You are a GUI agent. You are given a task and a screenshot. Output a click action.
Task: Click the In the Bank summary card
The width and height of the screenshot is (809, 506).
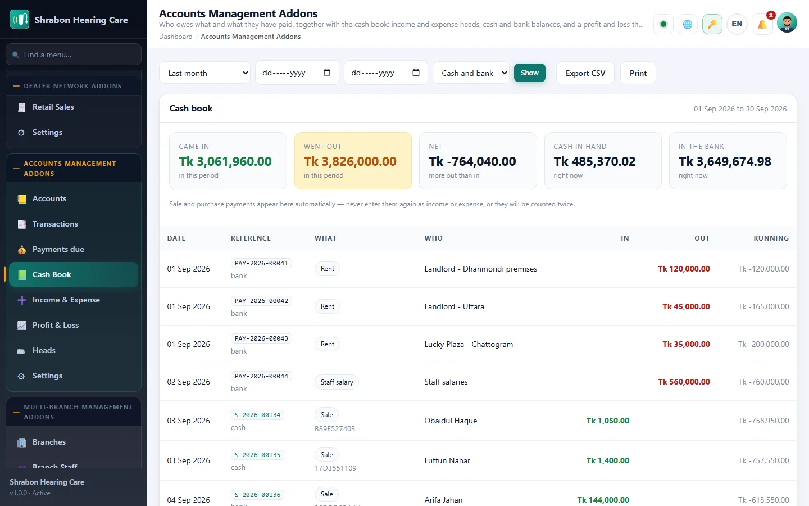[728, 161]
